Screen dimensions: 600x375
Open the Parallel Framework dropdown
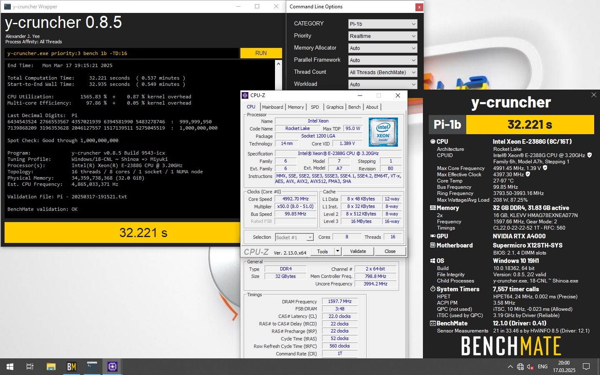click(x=382, y=60)
